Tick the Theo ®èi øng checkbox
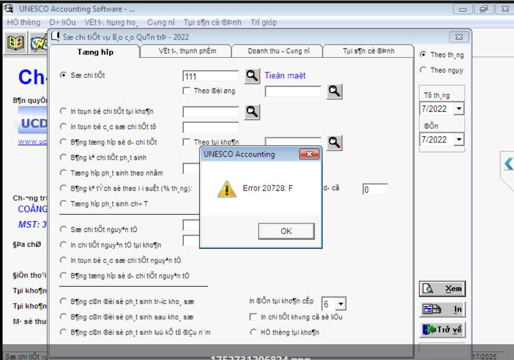Image resolution: width=514 pixels, height=360 pixels. click(x=186, y=91)
